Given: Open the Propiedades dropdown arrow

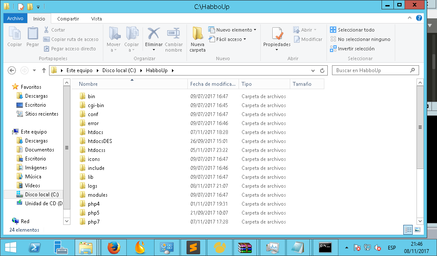Looking at the screenshot, I should click(277, 50).
